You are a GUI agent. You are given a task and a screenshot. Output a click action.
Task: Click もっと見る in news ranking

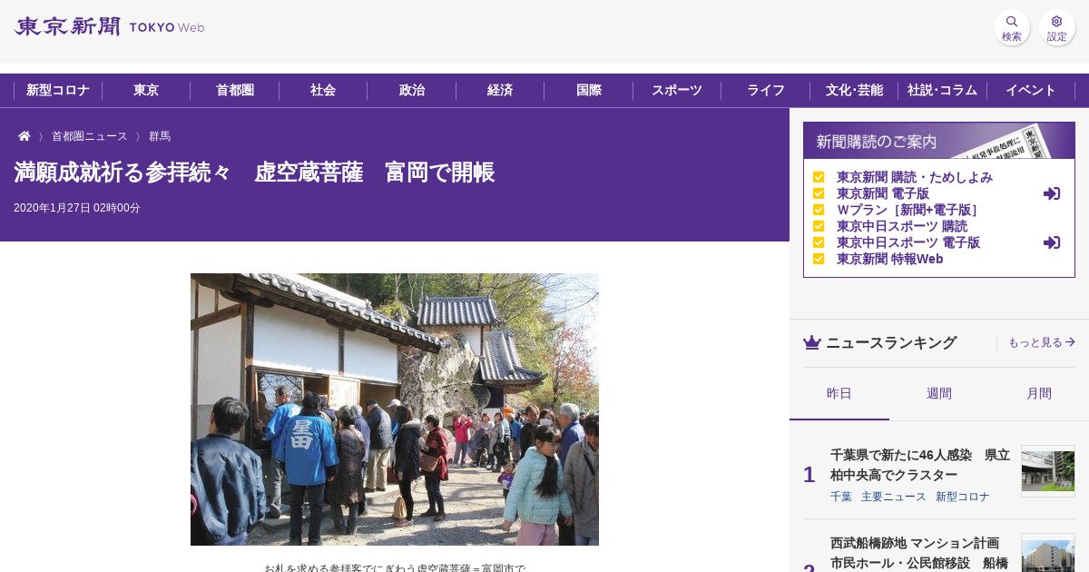tap(1042, 342)
